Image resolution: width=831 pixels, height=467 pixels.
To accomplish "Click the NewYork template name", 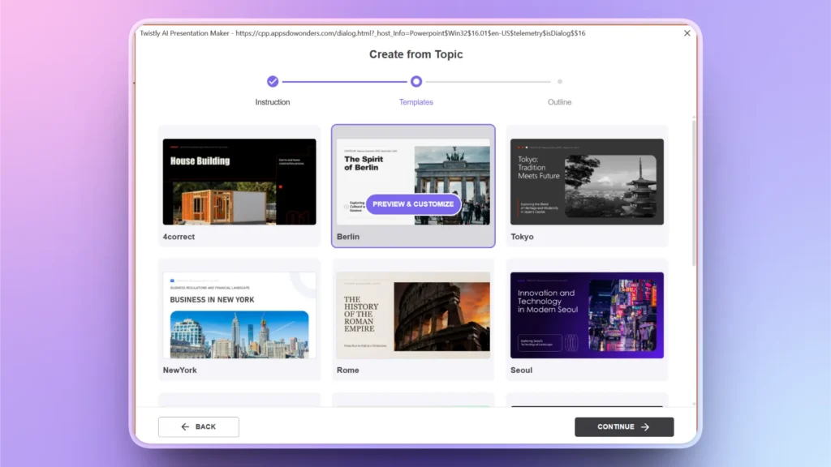I will click(179, 370).
